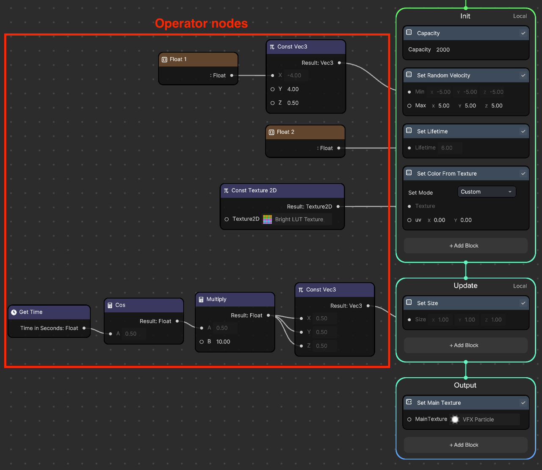Disable the Set Main Texture block checkmark
Screen dimensions: 542x470
click(x=523, y=403)
